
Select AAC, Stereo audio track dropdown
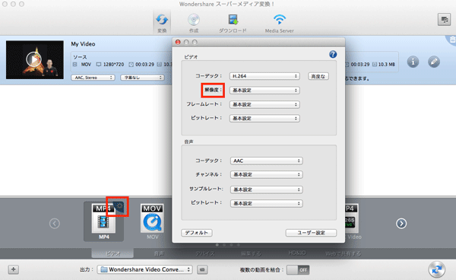click(93, 78)
